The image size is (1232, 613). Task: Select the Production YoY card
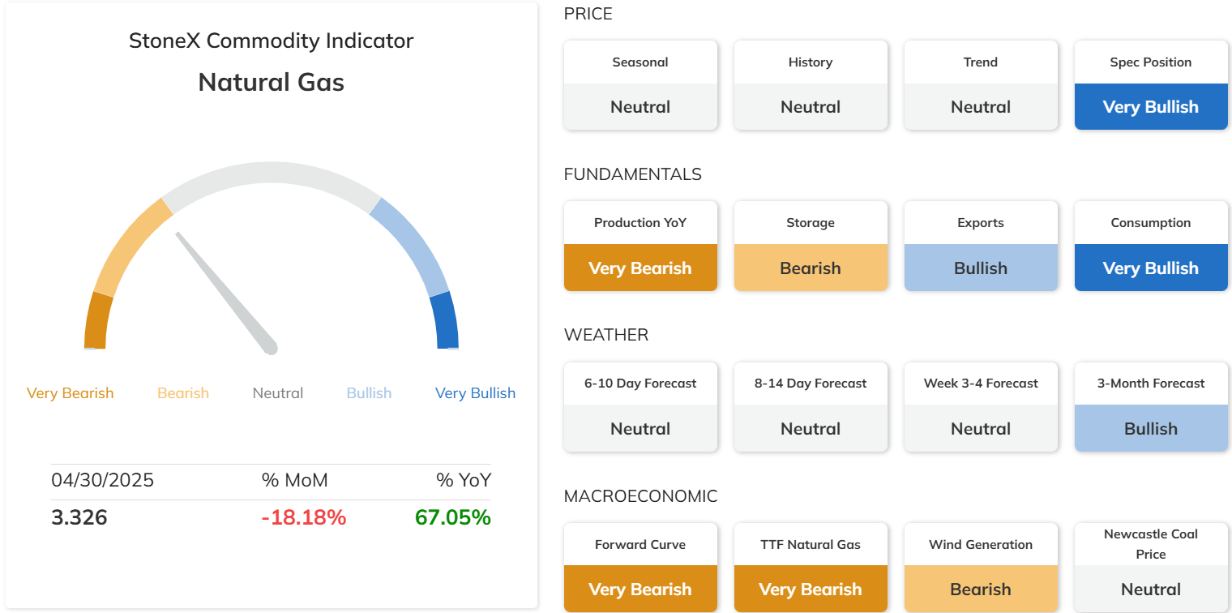point(640,246)
